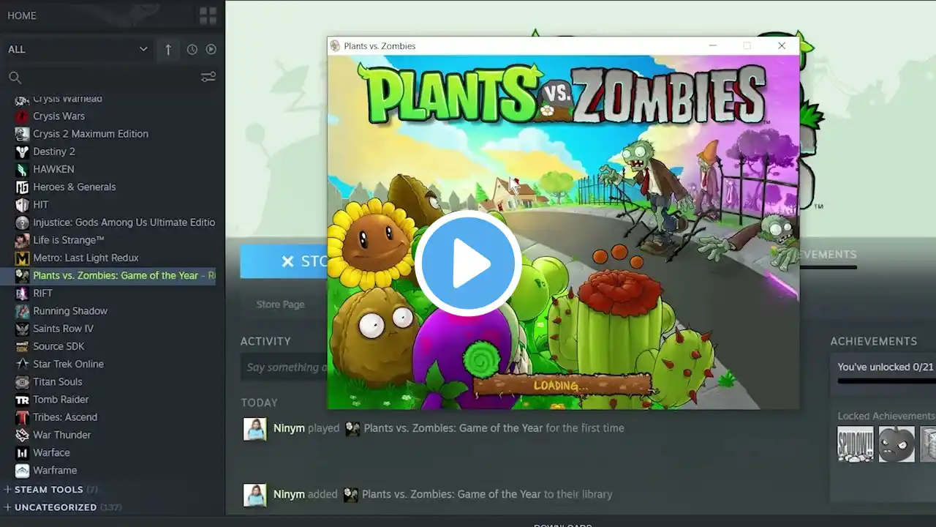Click the Plants vs. Zombies window title icon
The image size is (936, 527).
(336, 45)
